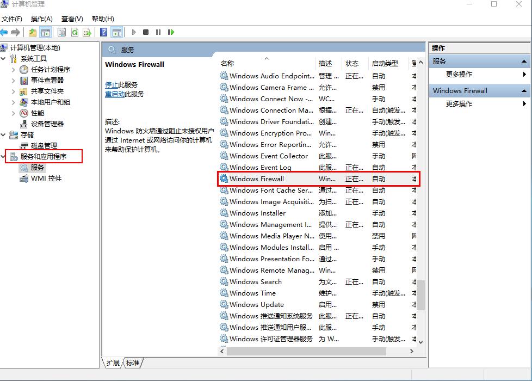The width and height of the screenshot is (532, 381).
Task: Click the back navigation arrow
Action: (x=5, y=32)
